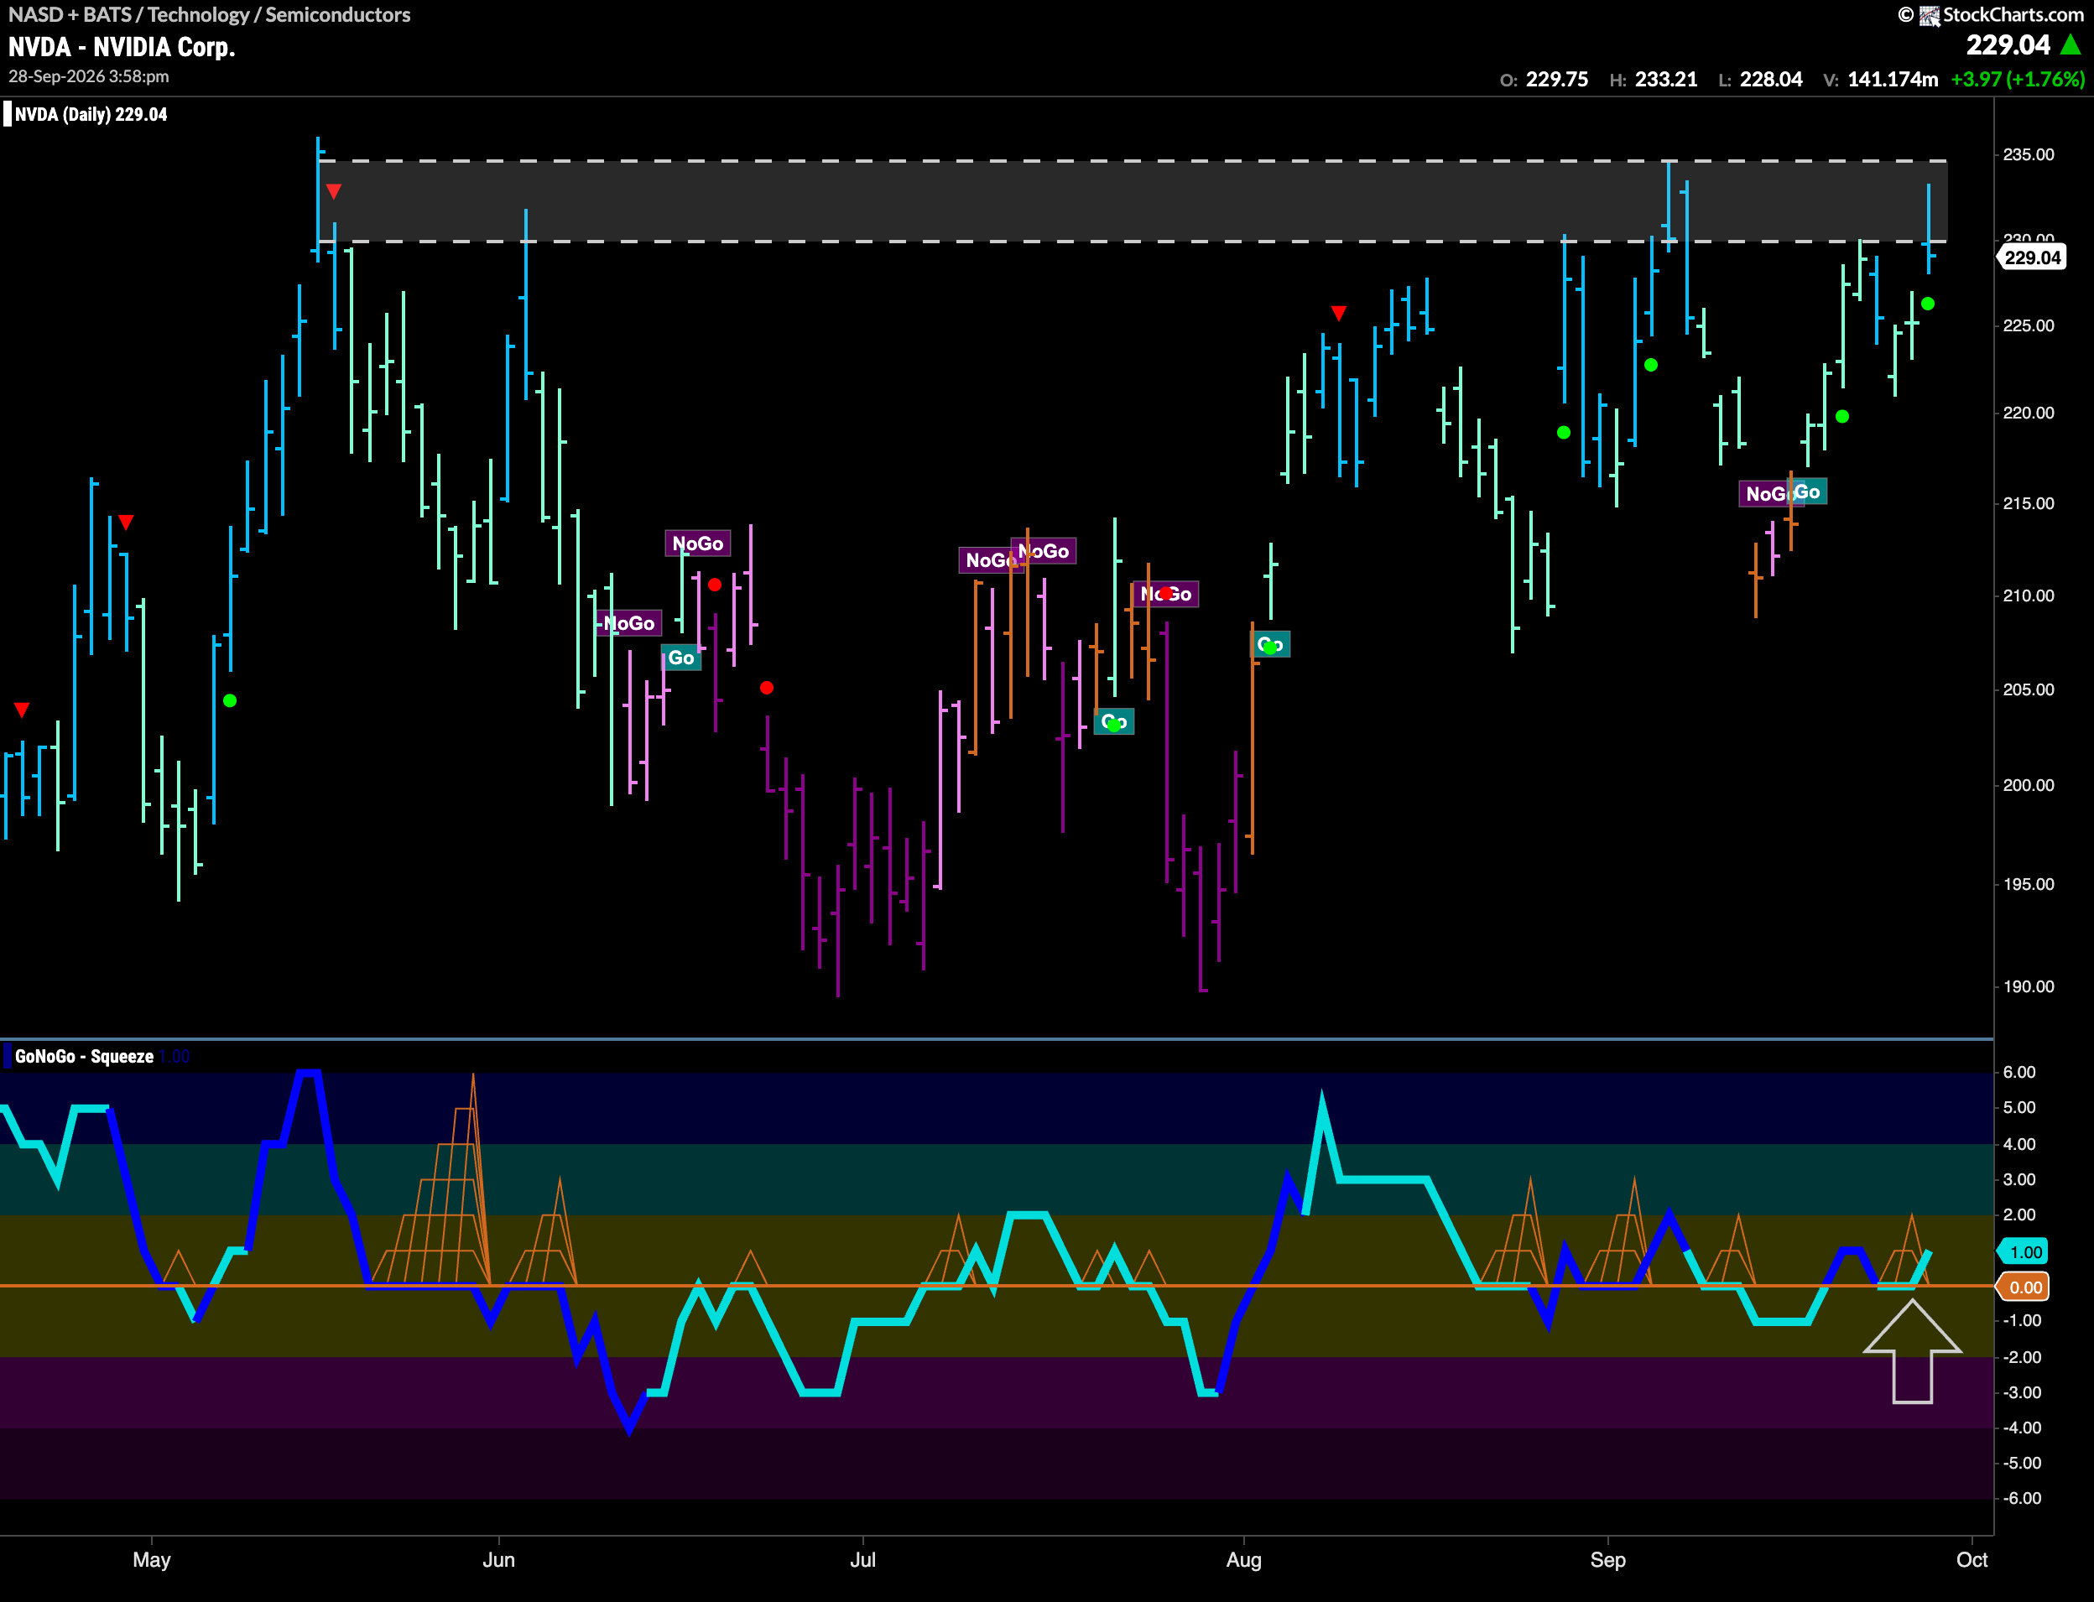Select the low value 228.04
The width and height of the screenshot is (2094, 1602).
tap(1771, 79)
